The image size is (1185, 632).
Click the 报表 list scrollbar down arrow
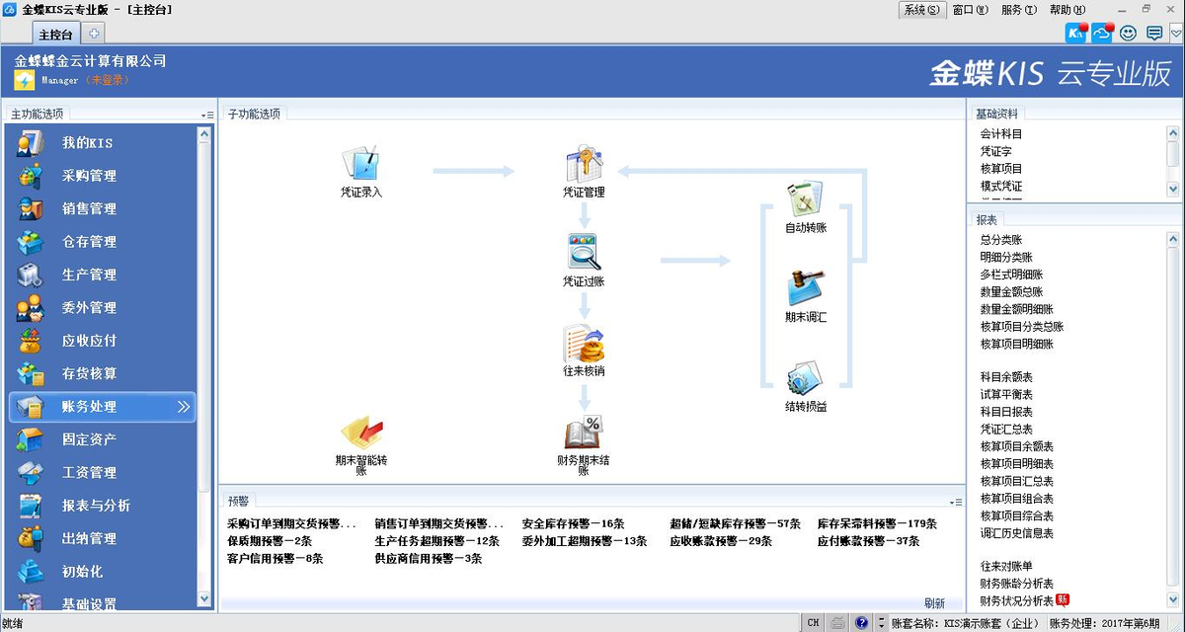[x=1173, y=598]
